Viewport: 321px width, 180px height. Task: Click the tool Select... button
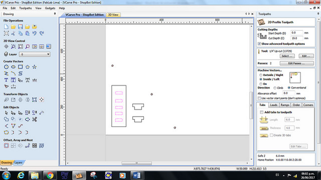pyautogui.click(x=287, y=56)
